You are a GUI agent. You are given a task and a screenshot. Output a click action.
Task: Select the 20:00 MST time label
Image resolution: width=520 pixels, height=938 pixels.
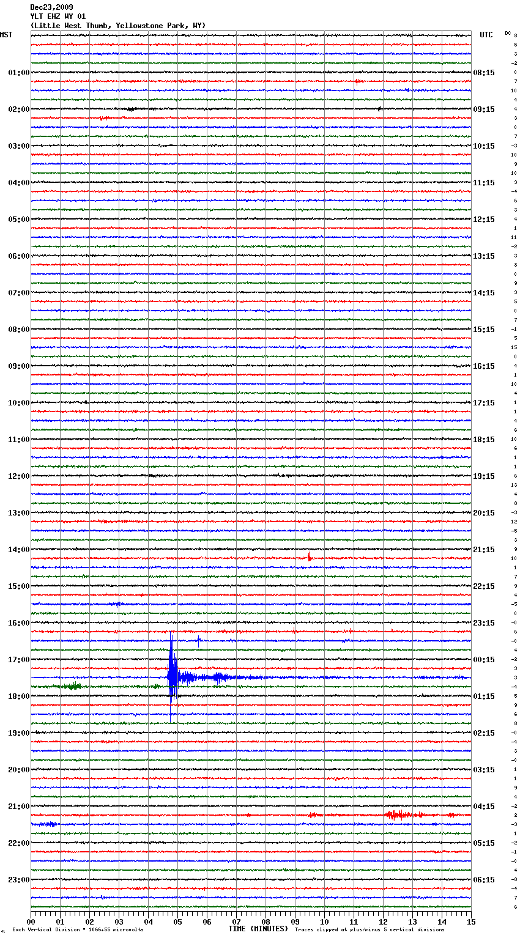coord(18,770)
